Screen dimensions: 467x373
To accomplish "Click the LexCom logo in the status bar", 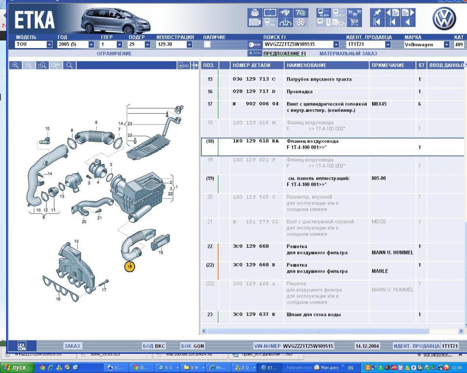I will click(x=22, y=346).
